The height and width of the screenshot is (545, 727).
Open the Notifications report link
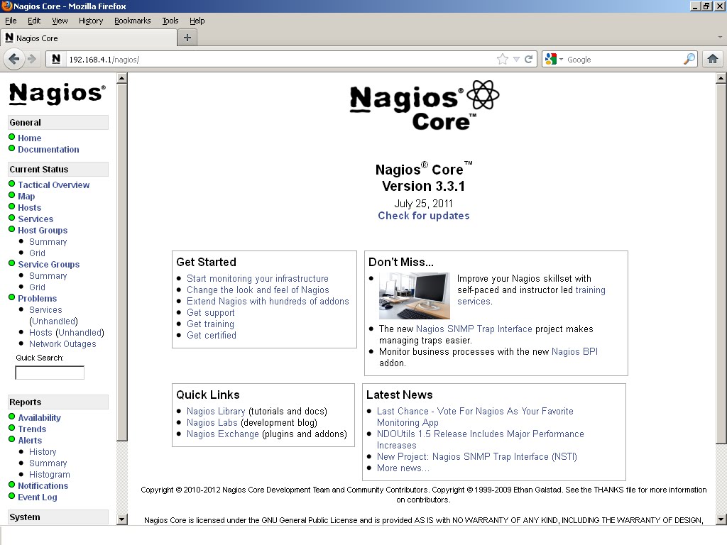point(43,485)
